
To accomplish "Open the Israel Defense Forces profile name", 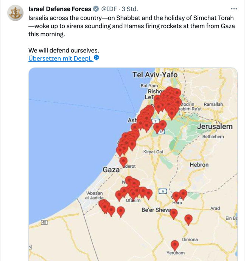I will pyautogui.click(x=60, y=9).
